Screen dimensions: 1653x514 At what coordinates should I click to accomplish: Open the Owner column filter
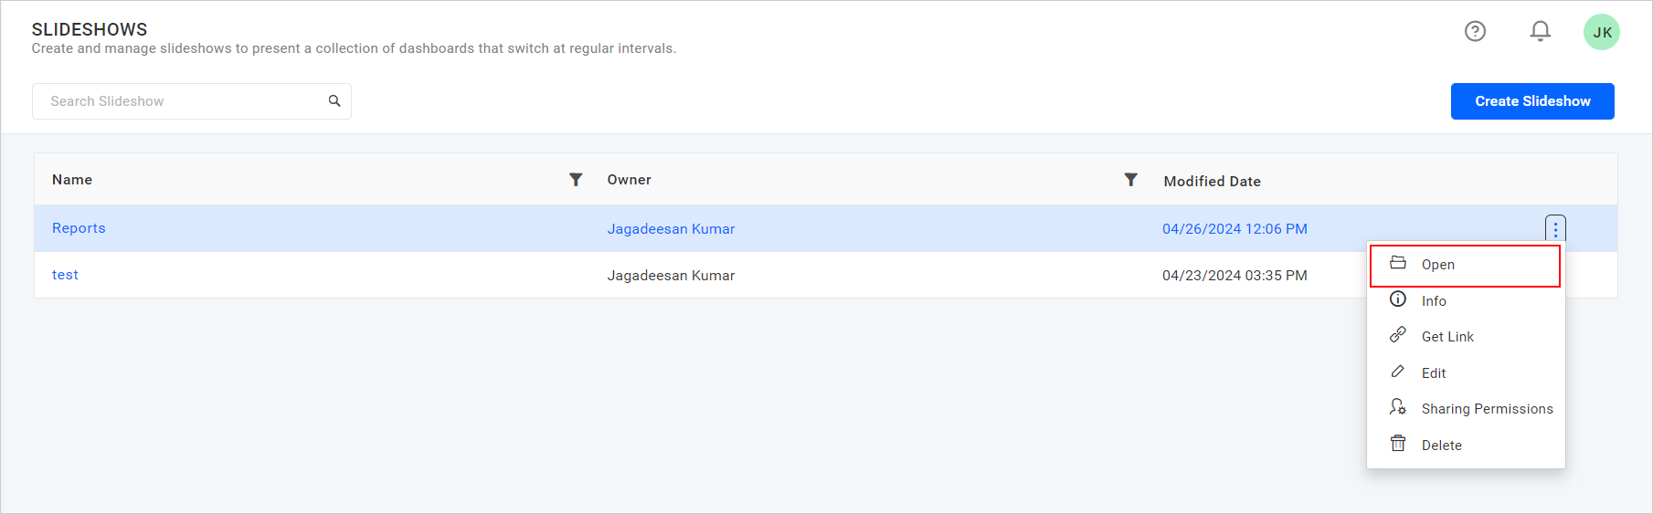(1130, 180)
